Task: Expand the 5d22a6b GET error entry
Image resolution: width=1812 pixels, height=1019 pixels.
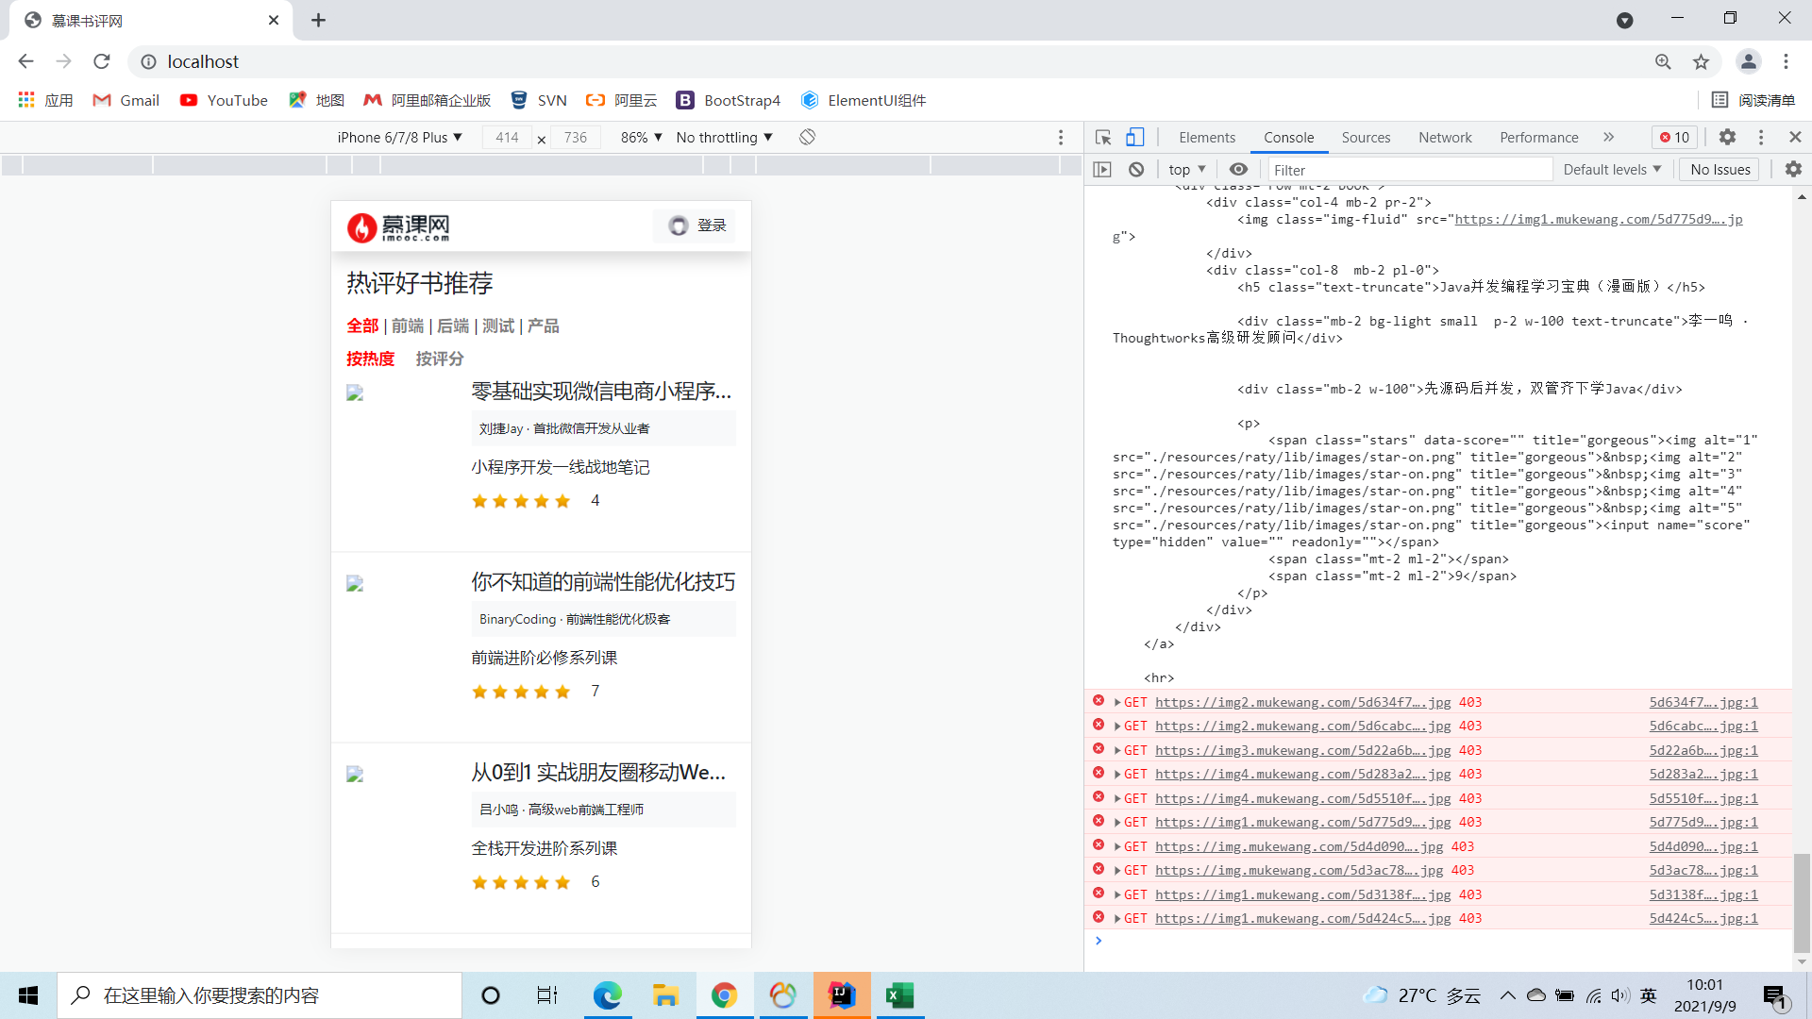Action: click(1117, 751)
